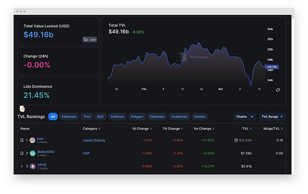
Task: Open the Lido protocol page link
Action: pos(40,139)
